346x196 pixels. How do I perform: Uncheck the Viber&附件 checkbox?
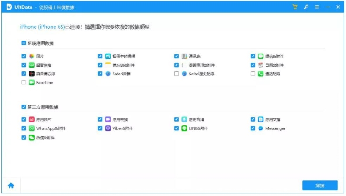click(100, 128)
